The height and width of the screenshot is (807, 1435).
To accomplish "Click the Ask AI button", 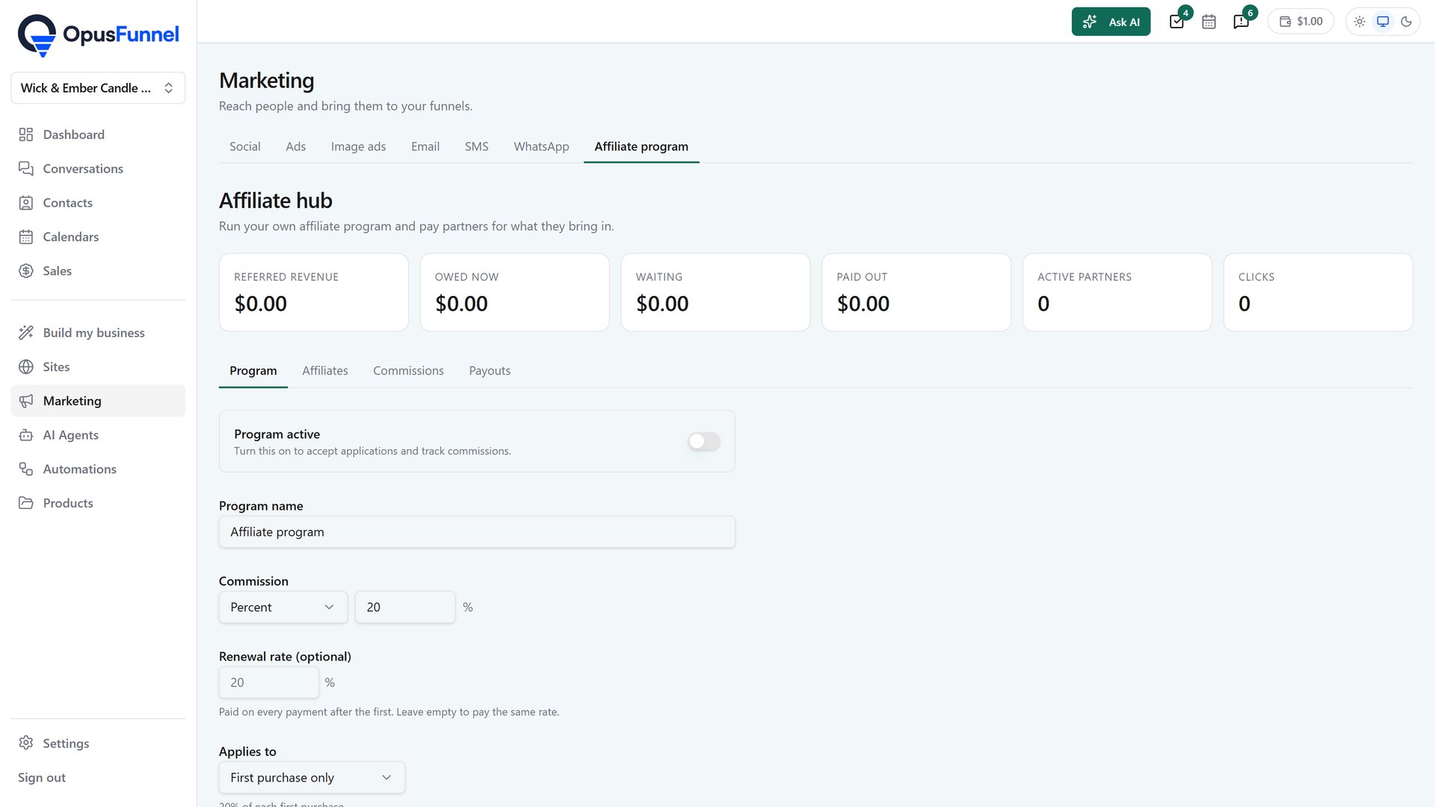I will coord(1111,22).
